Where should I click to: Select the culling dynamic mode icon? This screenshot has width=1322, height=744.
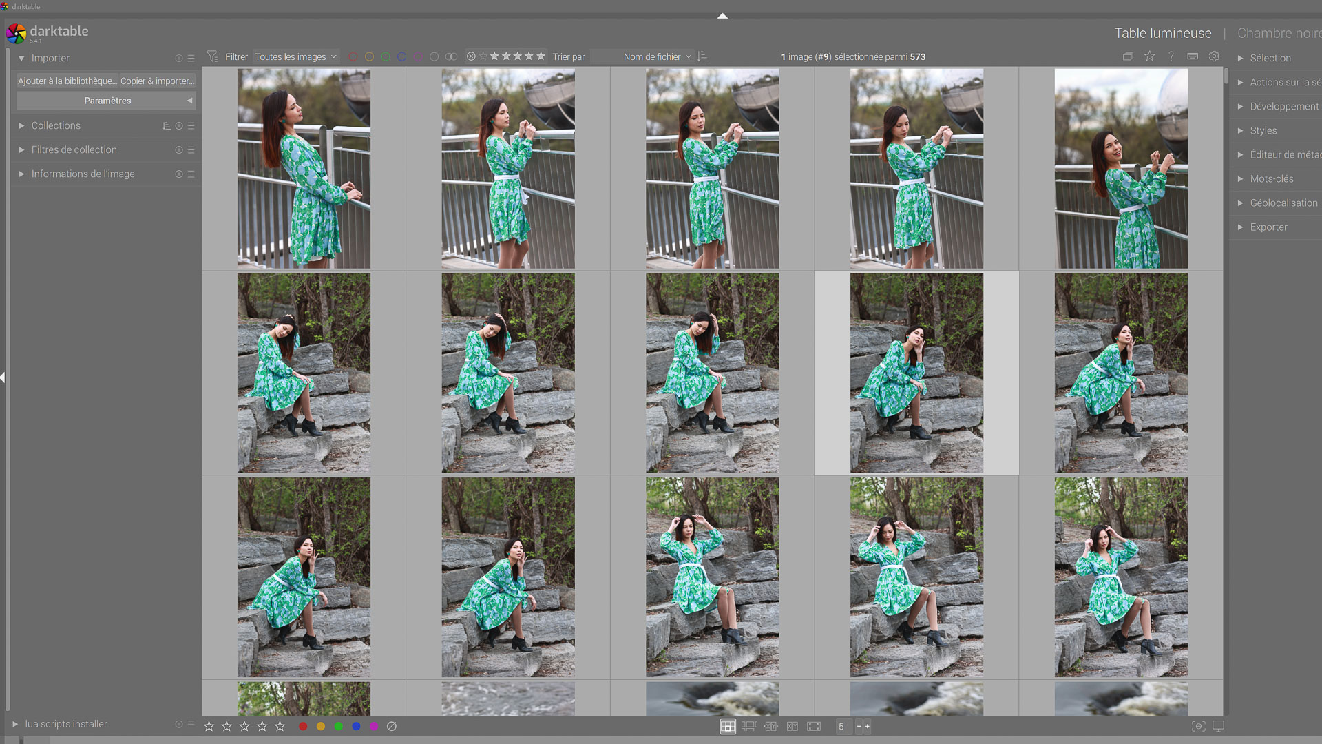coord(793,726)
